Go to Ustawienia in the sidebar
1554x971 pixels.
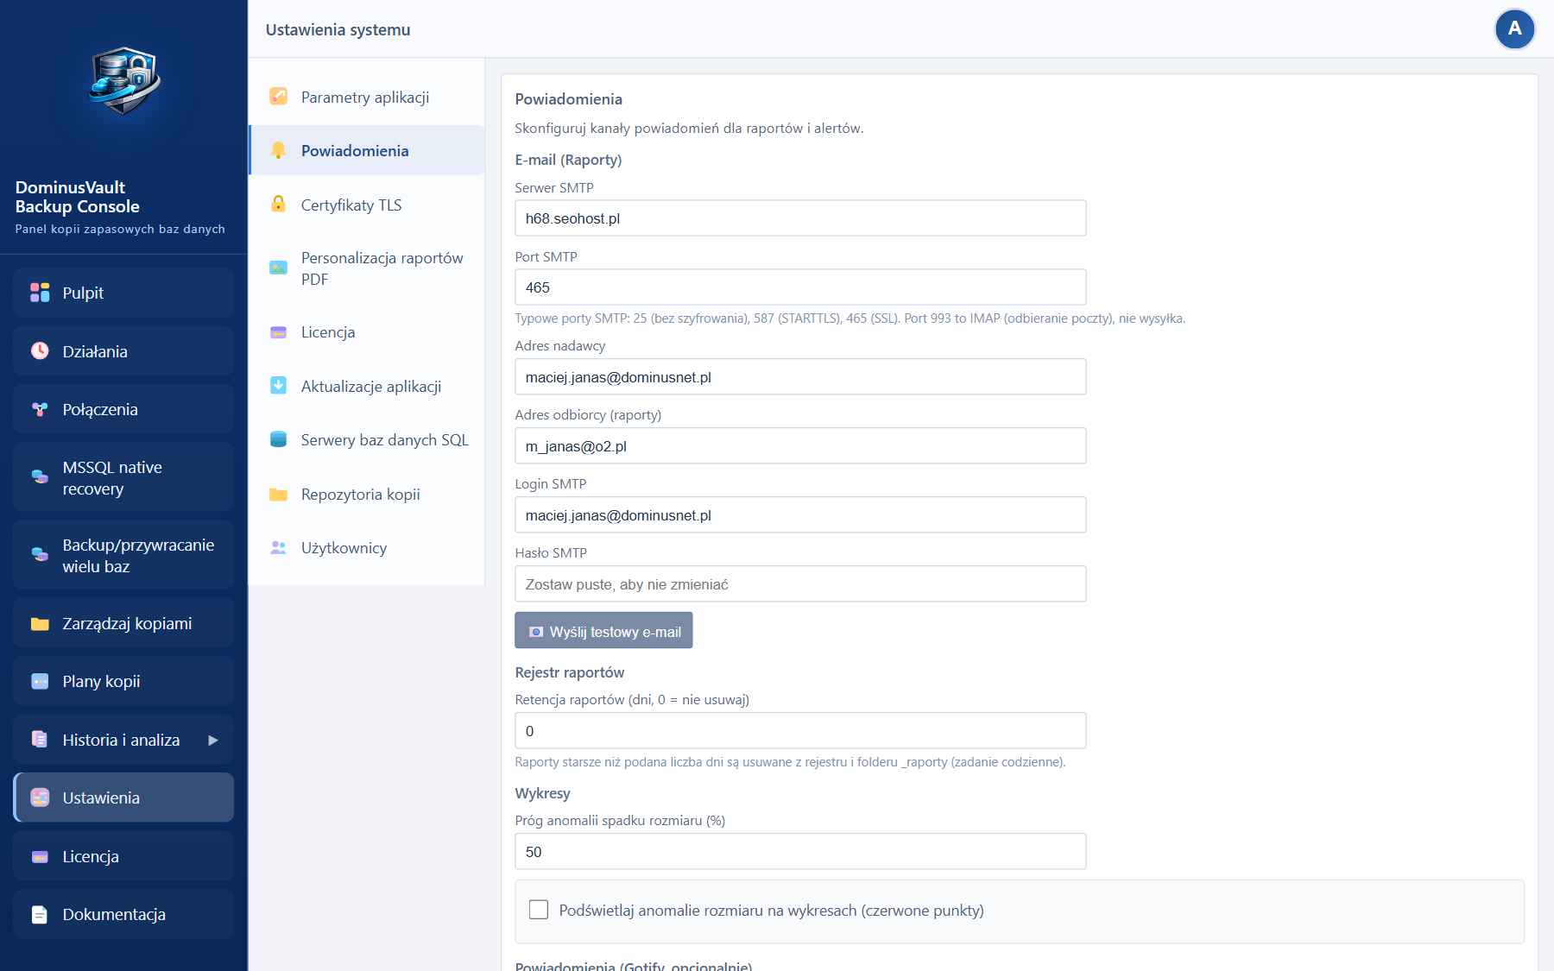click(x=123, y=798)
